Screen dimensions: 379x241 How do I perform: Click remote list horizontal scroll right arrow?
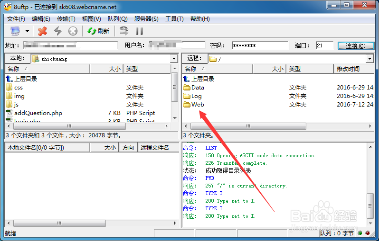370,126
